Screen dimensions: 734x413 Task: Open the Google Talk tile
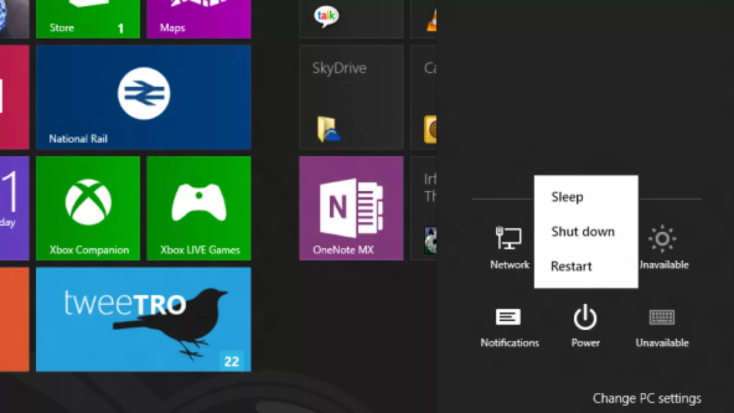(351, 18)
